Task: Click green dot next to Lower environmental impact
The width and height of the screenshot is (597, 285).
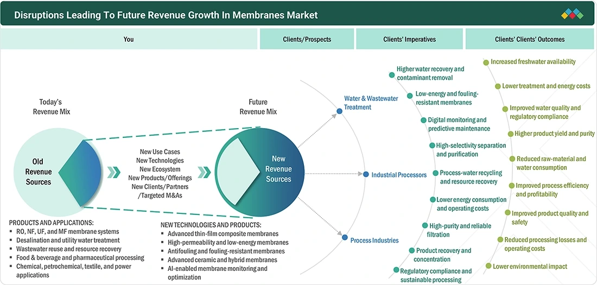Action: point(488,266)
